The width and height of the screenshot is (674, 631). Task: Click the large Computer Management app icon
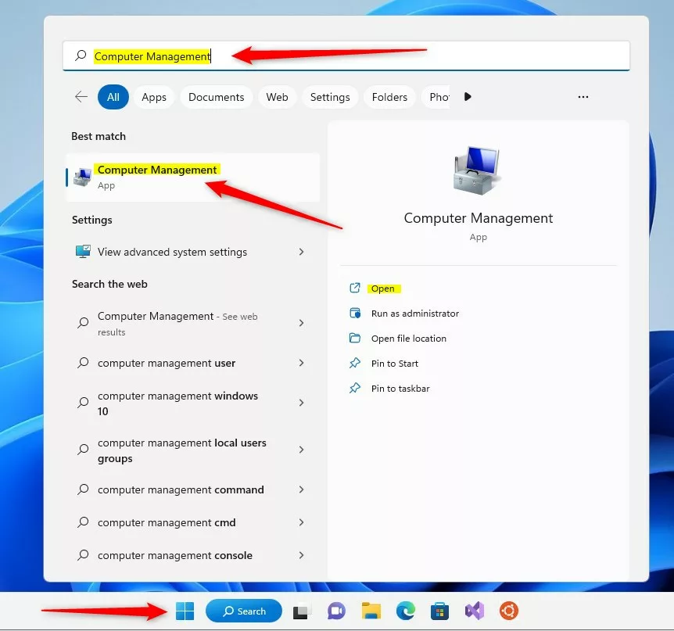(x=477, y=170)
